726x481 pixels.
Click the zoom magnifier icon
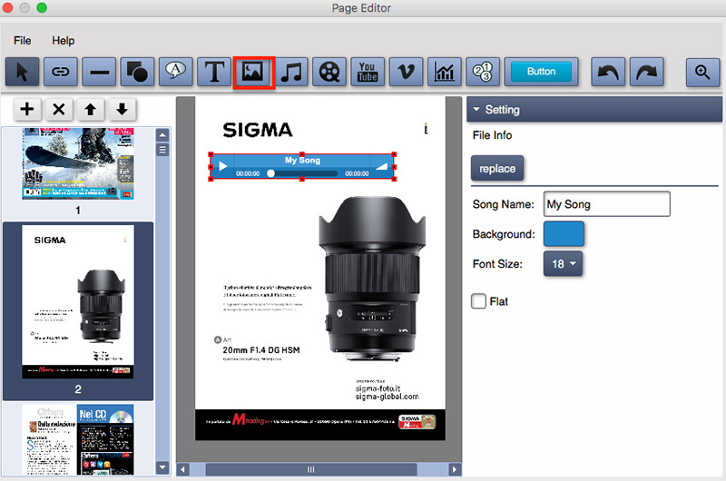tap(702, 72)
